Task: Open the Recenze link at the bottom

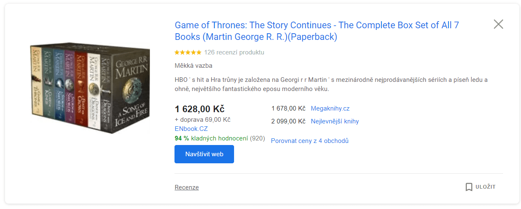Action: pyautogui.click(x=187, y=187)
